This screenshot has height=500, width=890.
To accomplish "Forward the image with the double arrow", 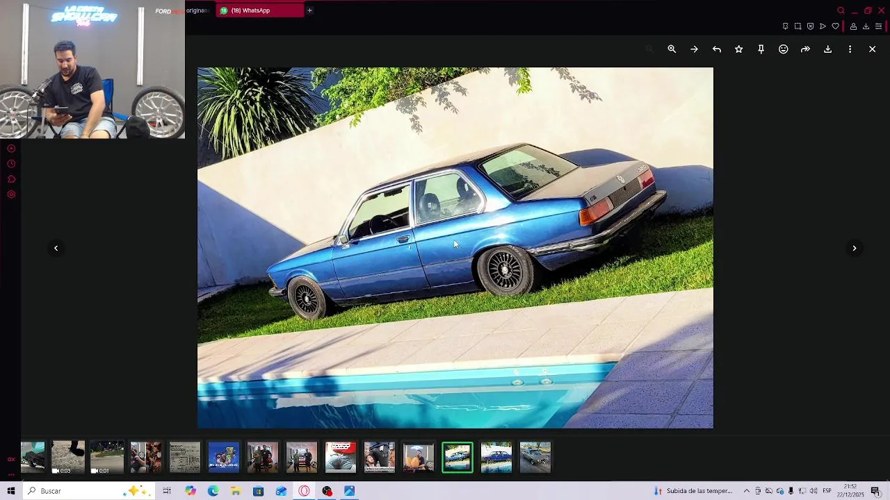I will [805, 49].
